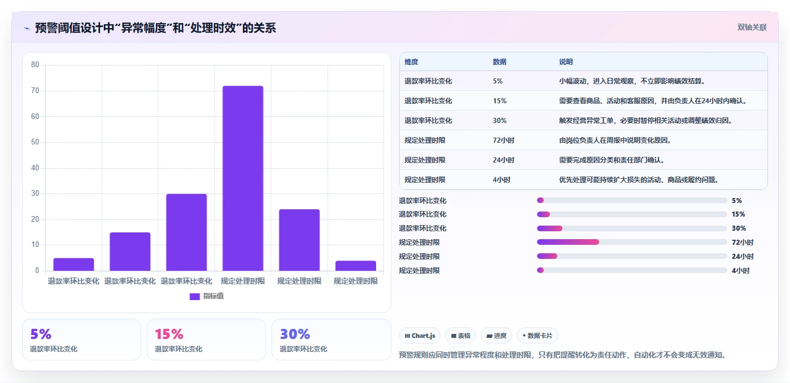Click the dashboard title 预警阈值设计中…的关系
Viewport: 790px width, 383px height.
pyautogui.click(x=155, y=28)
